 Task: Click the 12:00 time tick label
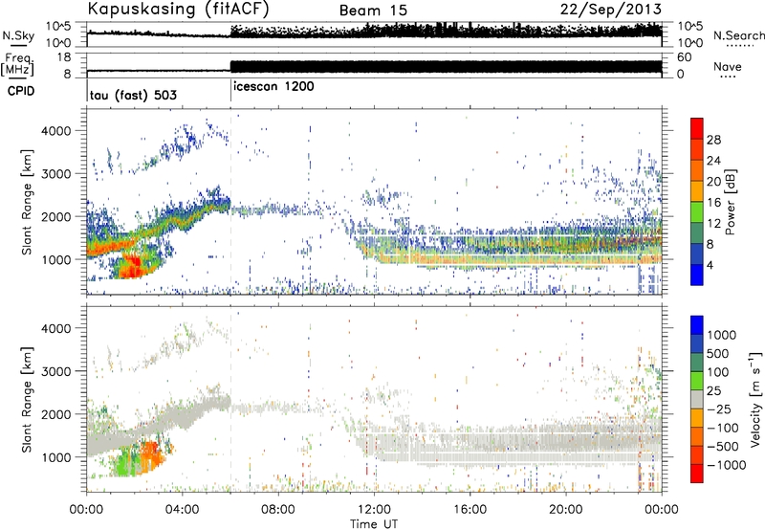click(374, 510)
